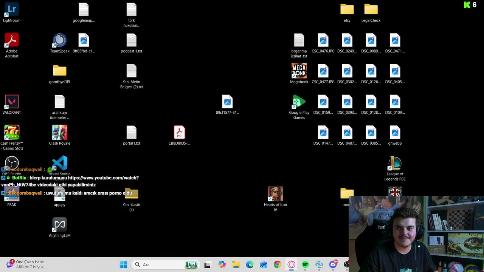Select the 89cf1577-31 image file
The width and height of the screenshot is (484, 272).
227,105
